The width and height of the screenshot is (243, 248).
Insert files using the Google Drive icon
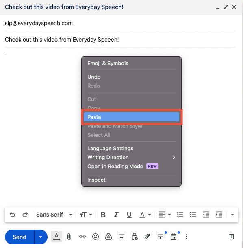click(x=108, y=237)
